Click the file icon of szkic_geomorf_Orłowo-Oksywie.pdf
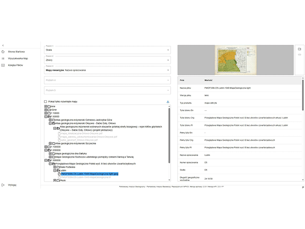The width and height of the screenshot is (305, 229). coord(59,140)
